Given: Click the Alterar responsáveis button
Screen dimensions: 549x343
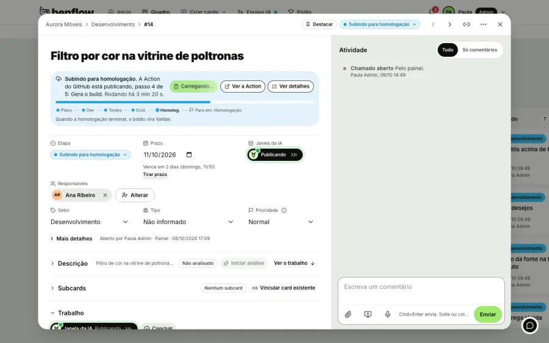Looking at the screenshot, I should tap(135, 195).
